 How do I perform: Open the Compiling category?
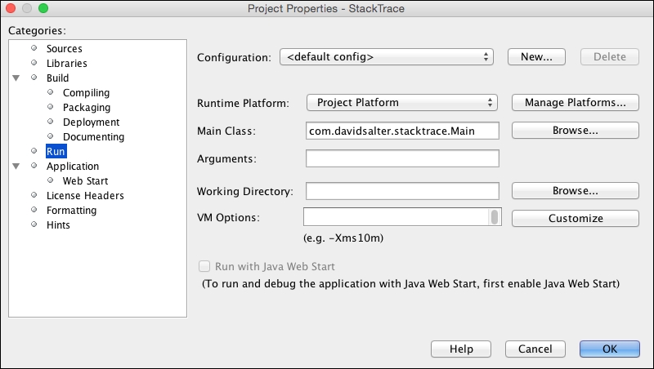tap(87, 93)
